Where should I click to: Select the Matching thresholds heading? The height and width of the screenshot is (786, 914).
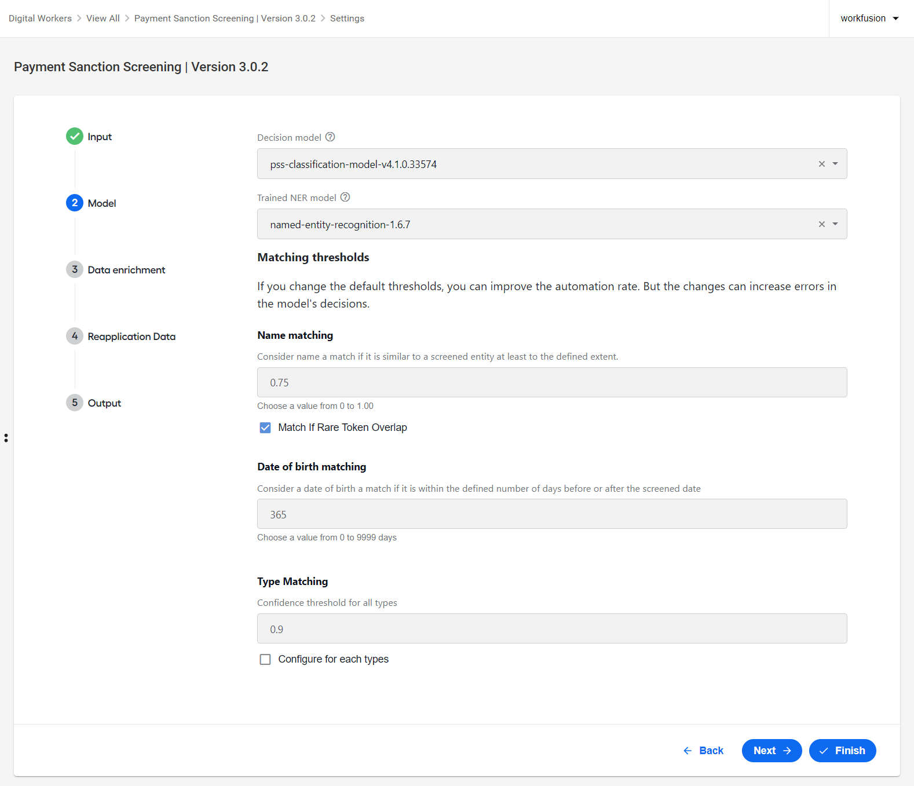(x=313, y=257)
